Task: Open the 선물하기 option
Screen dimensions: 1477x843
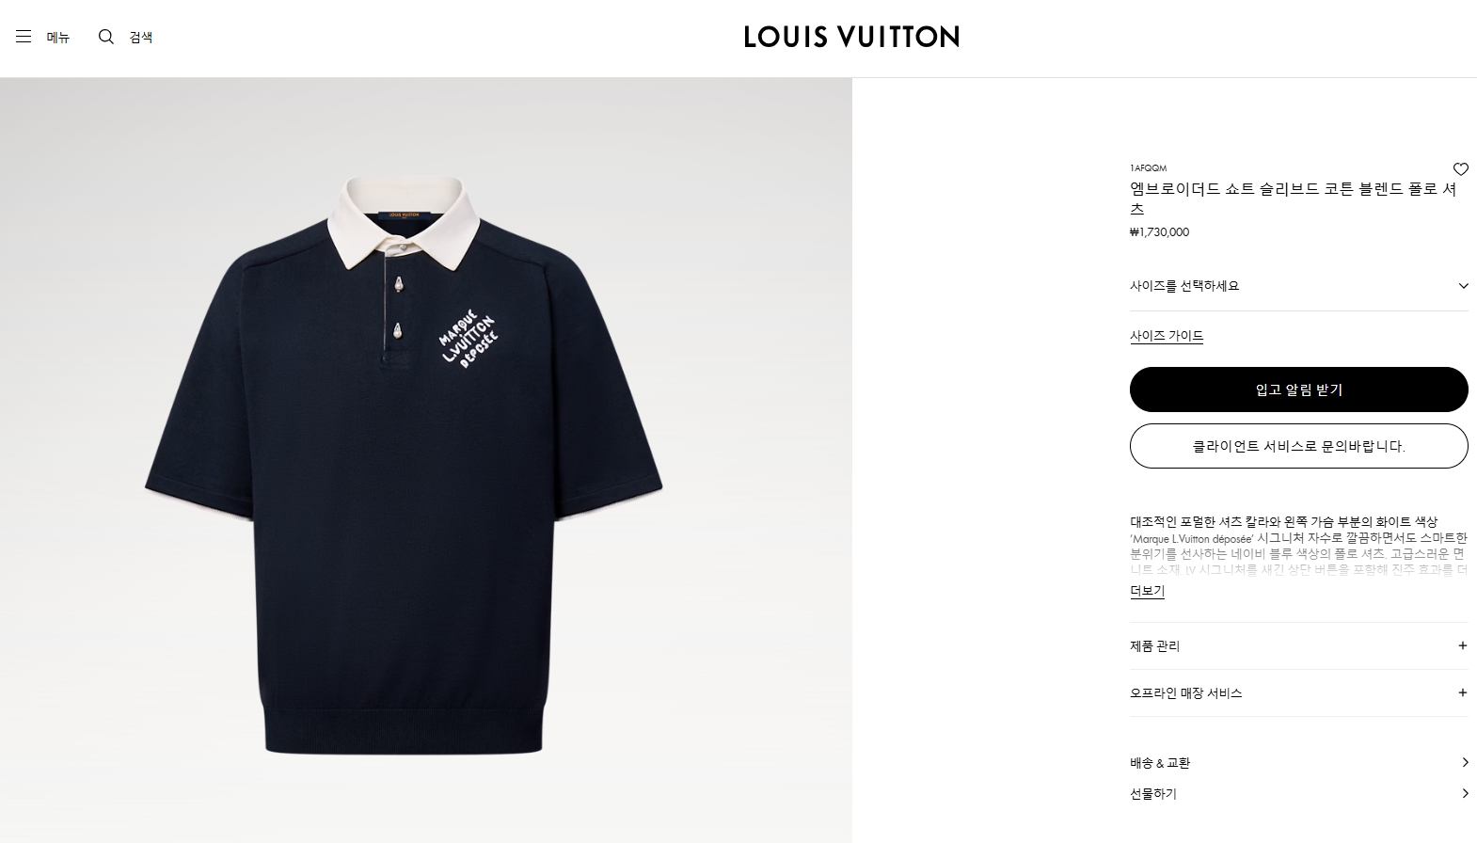Action: click(x=1298, y=794)
